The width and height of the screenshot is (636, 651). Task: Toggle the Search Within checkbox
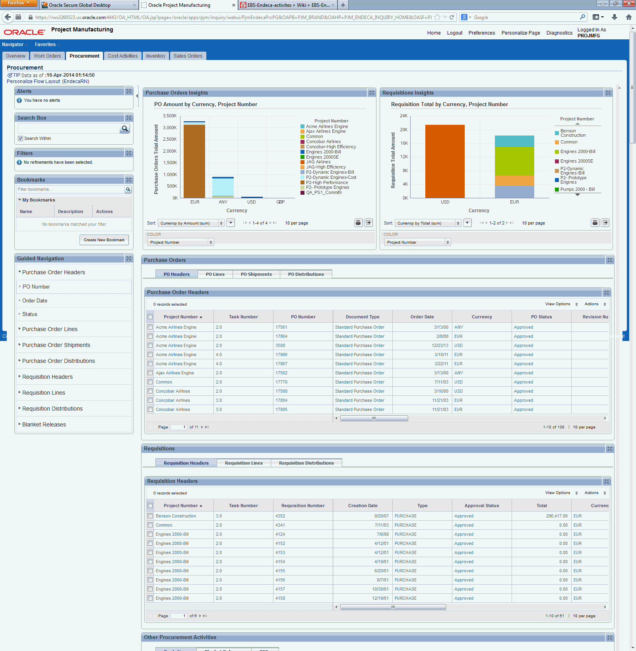pyautogui.click(x=20, y=138)
